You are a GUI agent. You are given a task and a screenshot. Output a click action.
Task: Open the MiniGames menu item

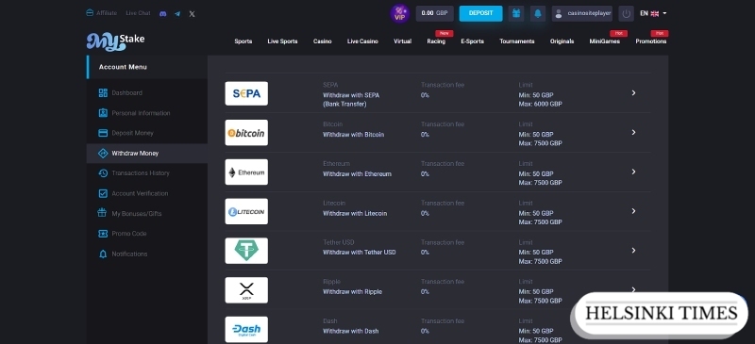(605, 41)
